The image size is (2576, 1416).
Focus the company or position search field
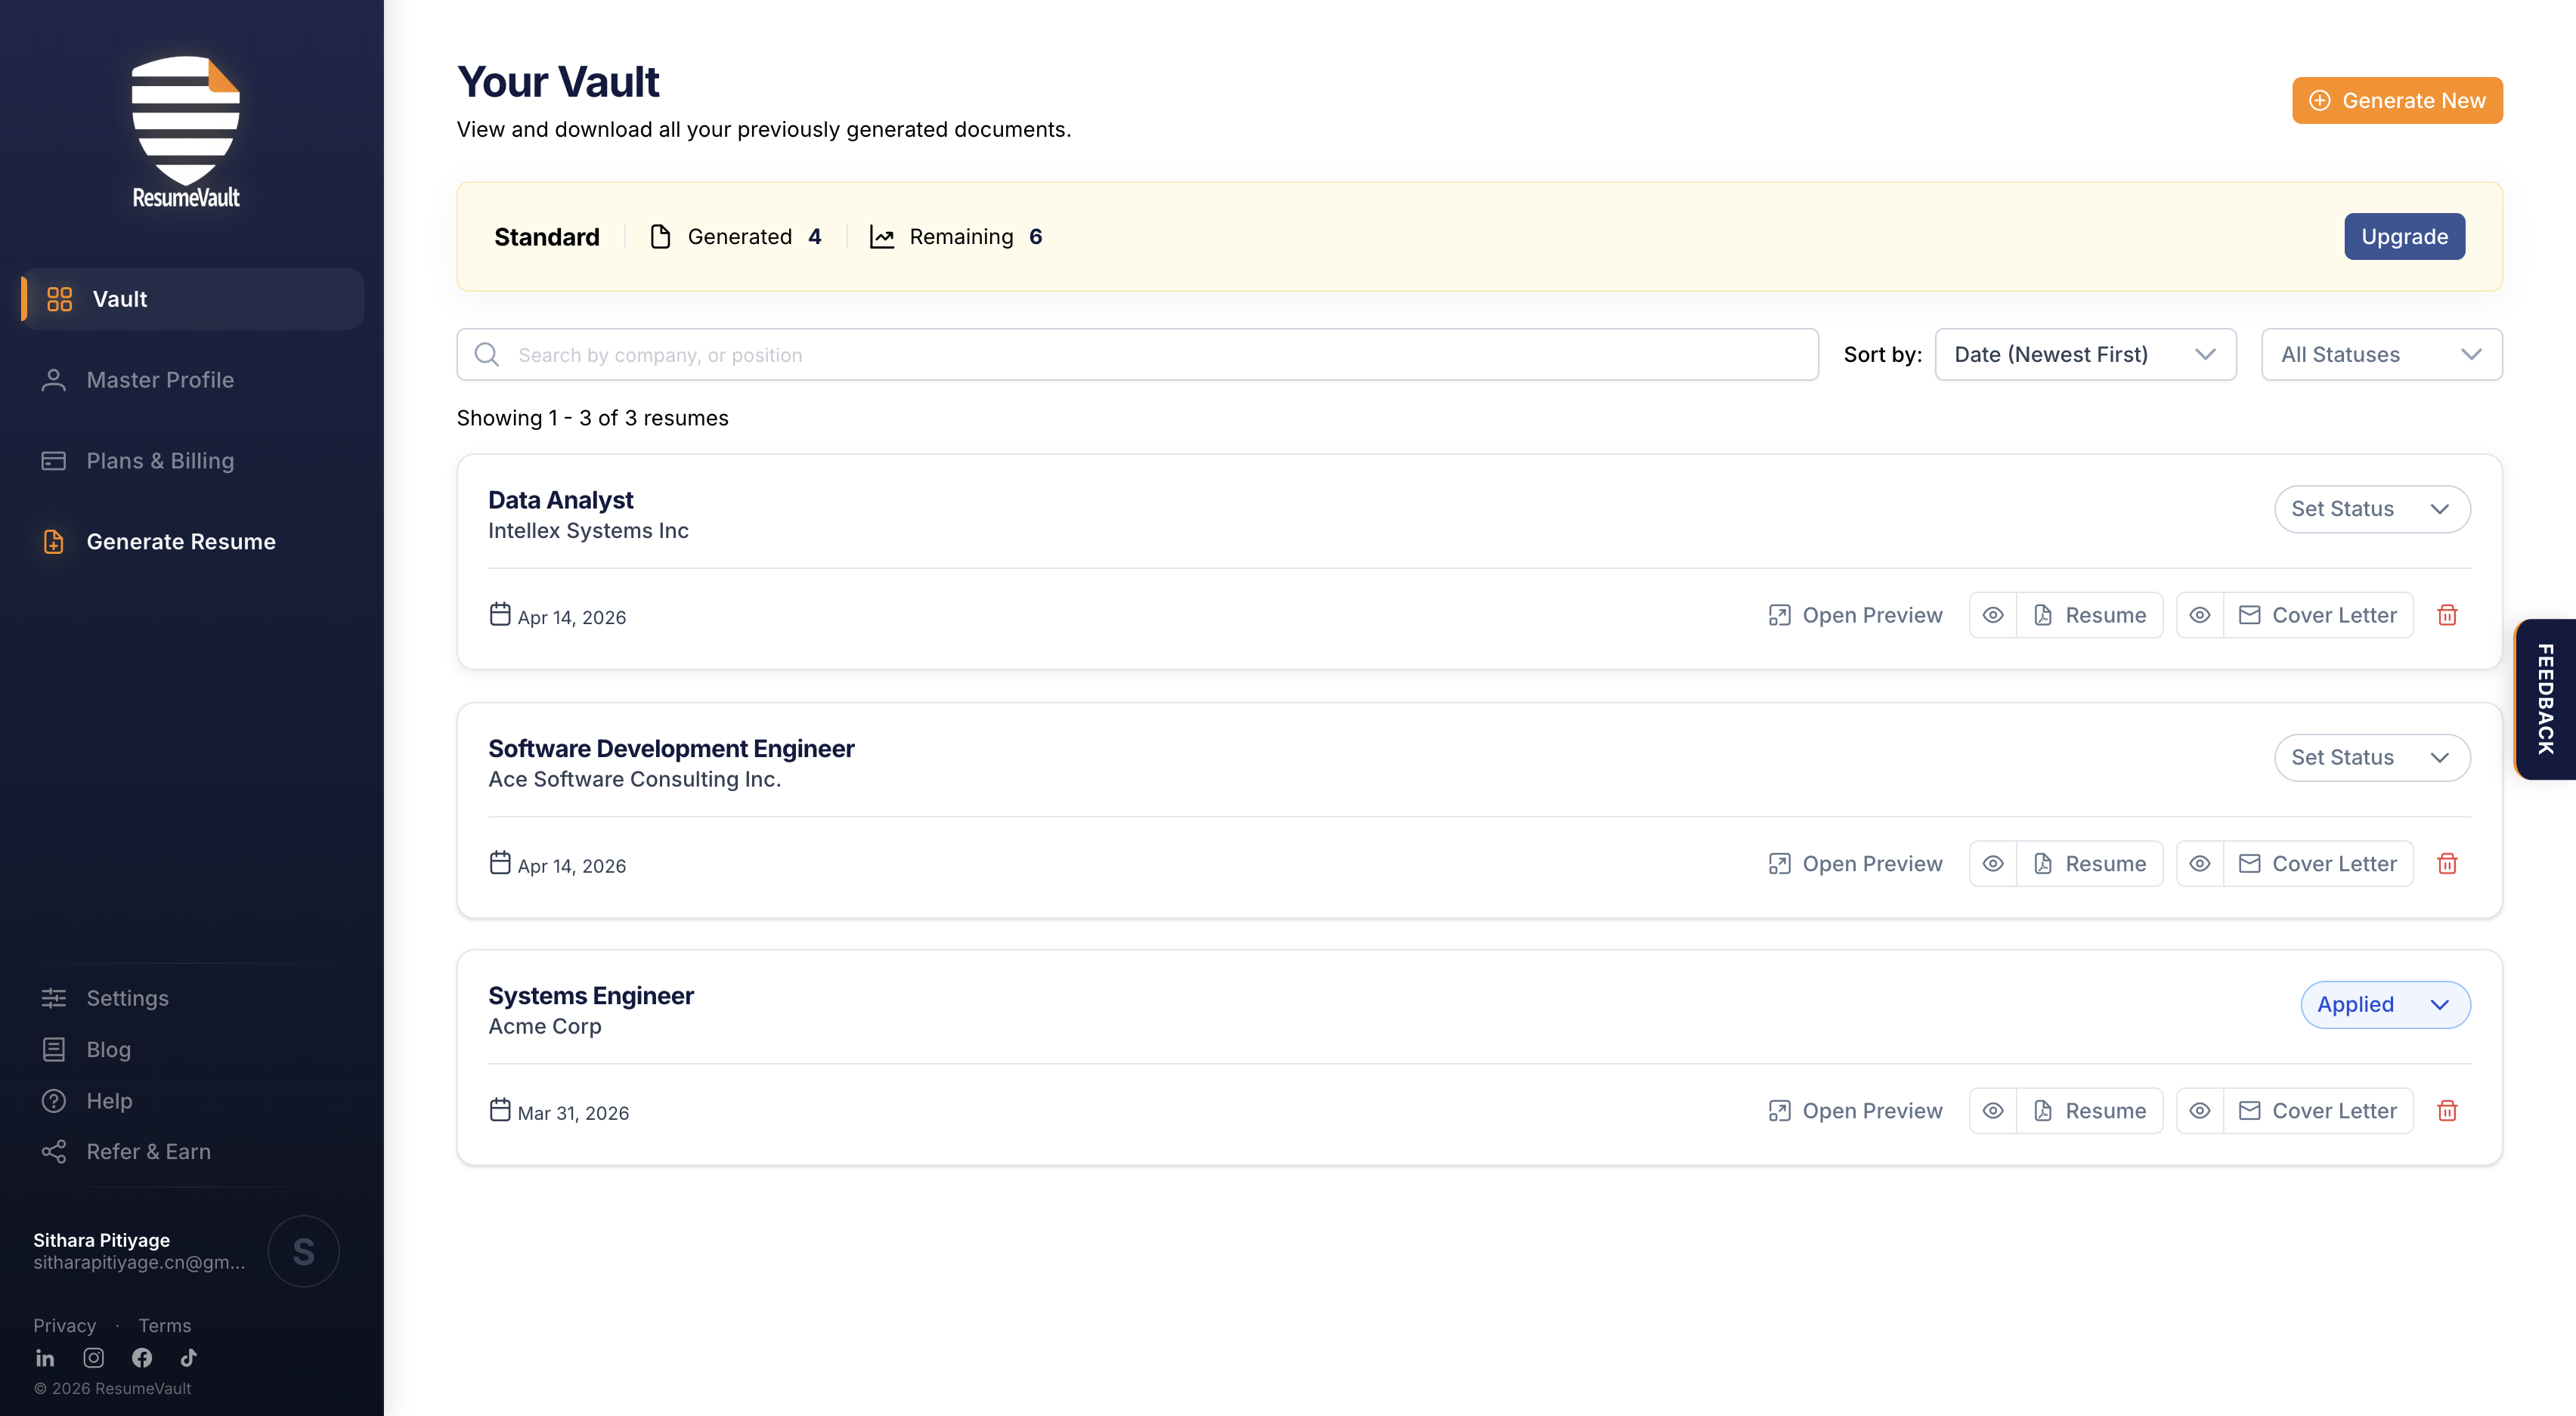1137,355
